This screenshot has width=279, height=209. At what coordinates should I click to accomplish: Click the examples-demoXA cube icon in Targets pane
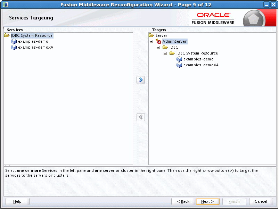pyautogui.click(x=179, y=65)
